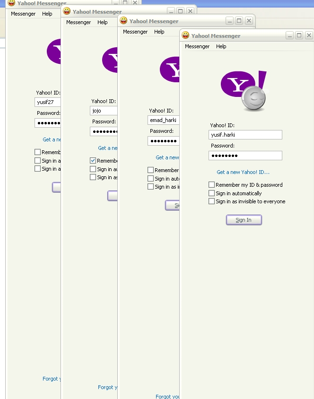Click the smiley icon in yusif.harki window title
Viewport: 314px width, 399px height.
pos(185,35)
